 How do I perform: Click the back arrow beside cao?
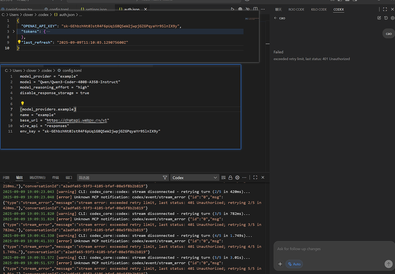[275, 18]
